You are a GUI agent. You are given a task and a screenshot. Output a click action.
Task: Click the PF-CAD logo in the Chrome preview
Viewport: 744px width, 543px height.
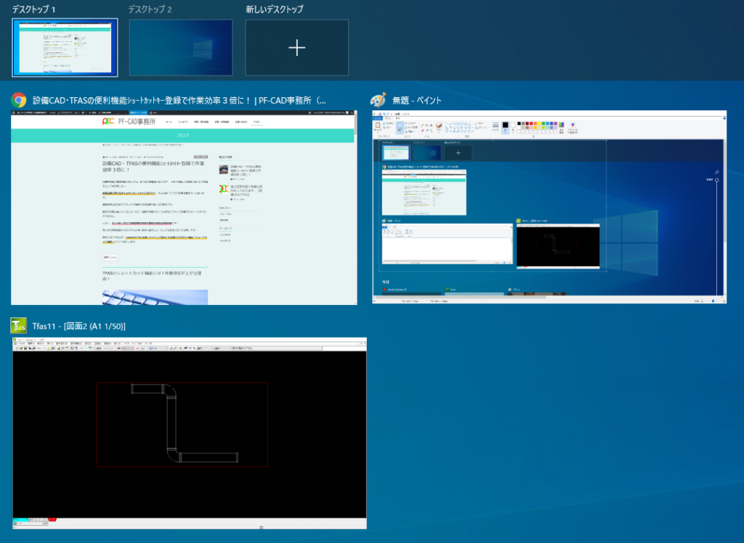tap(109, 121)
